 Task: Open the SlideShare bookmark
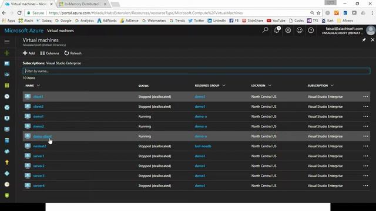coord(253,21)
